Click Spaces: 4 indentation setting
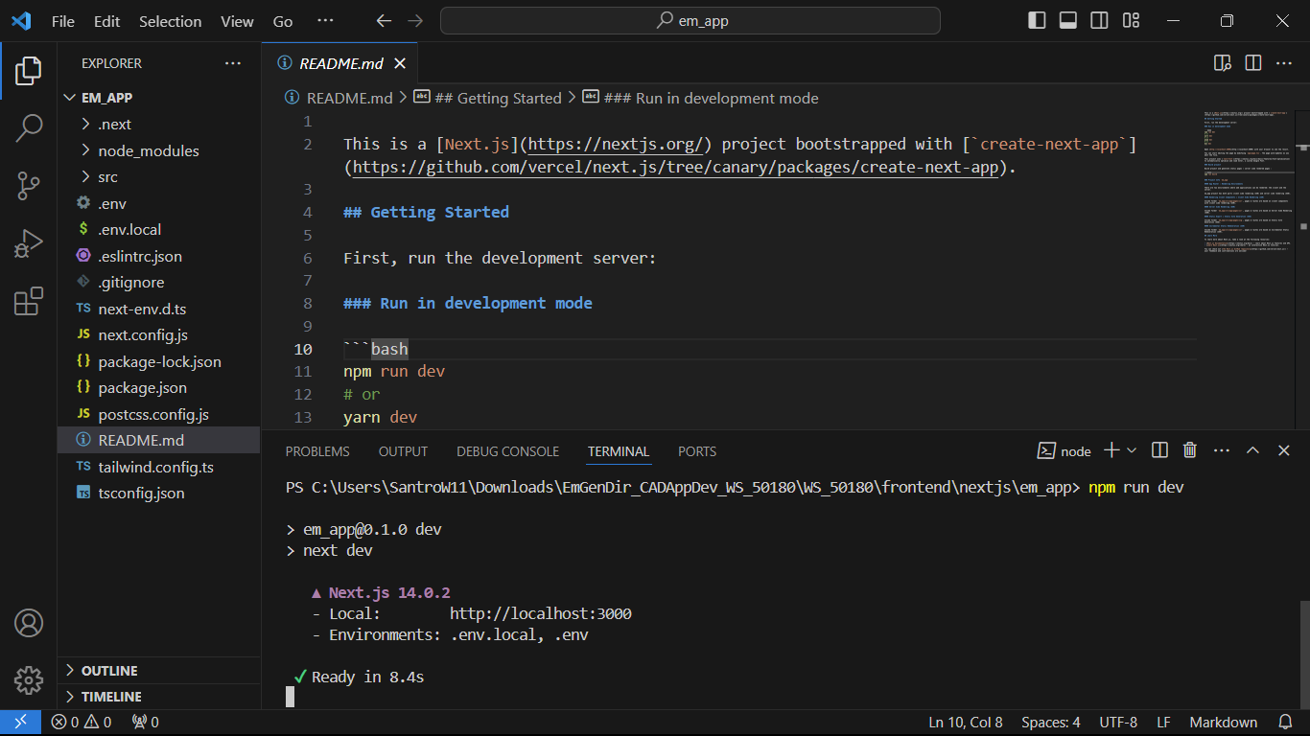Screen dimensions: 1310x736 pyautogui.click(x=1050, y=722)
